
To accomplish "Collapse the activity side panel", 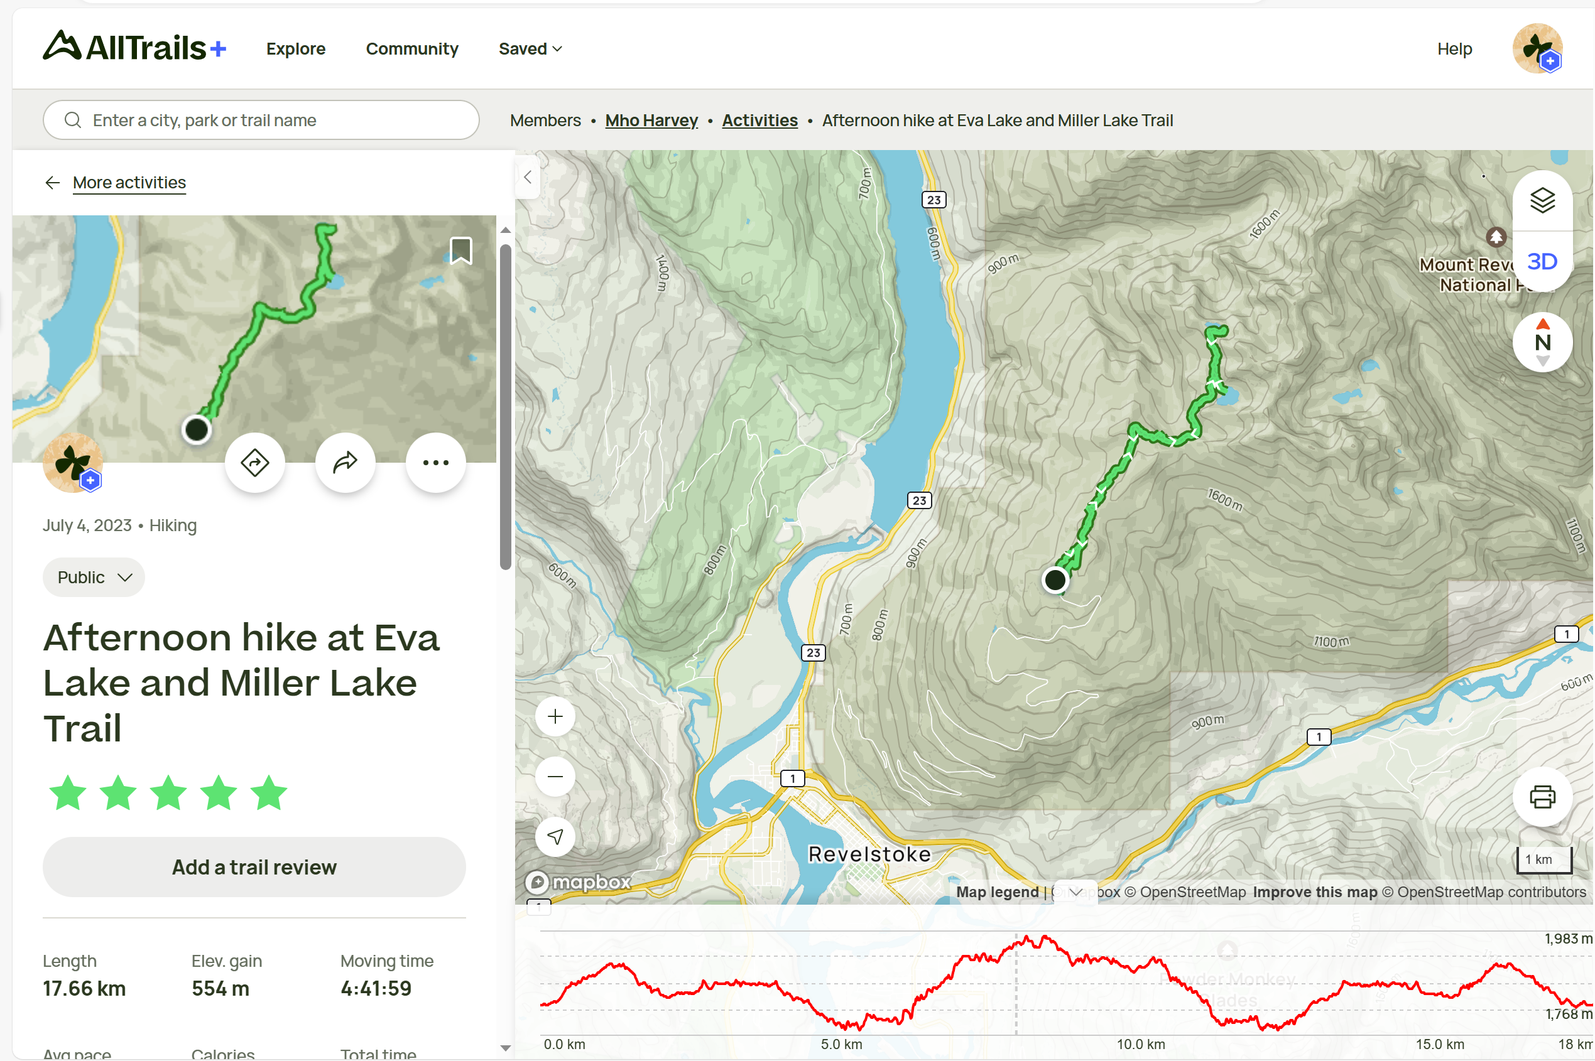I will click(x=528, y=177).
